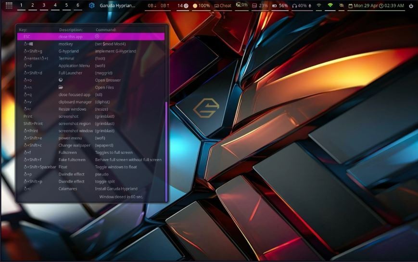Click the battery 56% indicator
This screenshot has width=418, height=262.
280,5
